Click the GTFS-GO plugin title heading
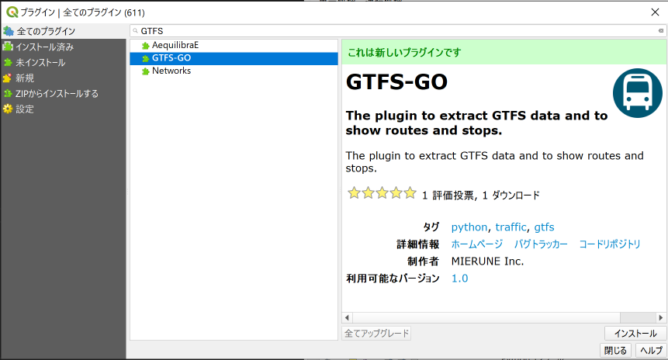Image resolution: width=668 pixels, height=360 pixels. tap(396, 81)
